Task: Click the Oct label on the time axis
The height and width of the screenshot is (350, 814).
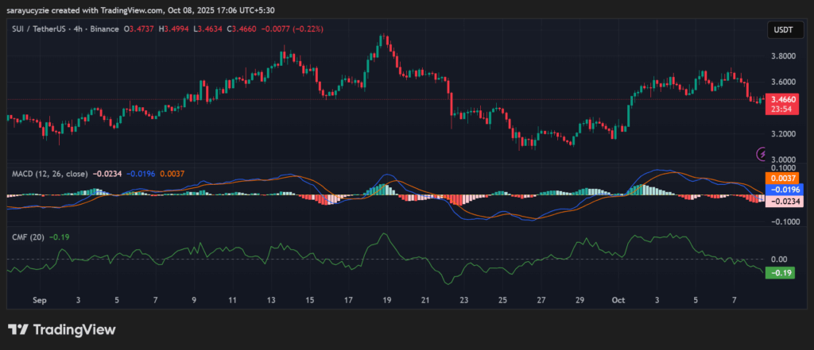Action: [x=620, y=301]
